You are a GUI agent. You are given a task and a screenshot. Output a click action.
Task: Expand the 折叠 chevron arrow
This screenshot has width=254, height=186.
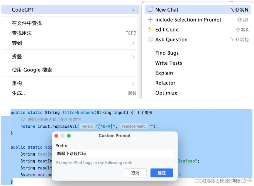(133, 57)
